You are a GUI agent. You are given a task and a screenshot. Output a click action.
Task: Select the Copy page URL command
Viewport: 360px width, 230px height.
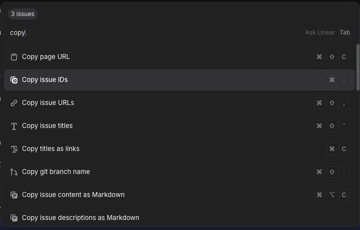[180, 57]
